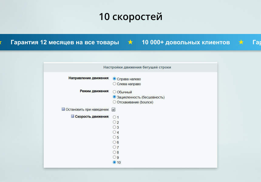The width and height of the screenshot is (261, 182).
Task: Click marquee text "10 000+ довольных клиентов"
Action: pyautogui.click(x=186, y=42)
